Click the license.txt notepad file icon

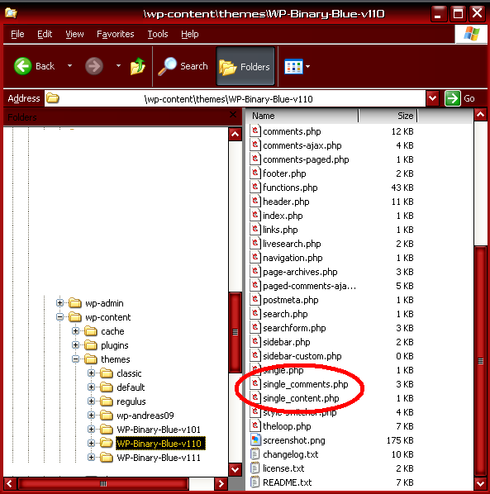(255, 468)
